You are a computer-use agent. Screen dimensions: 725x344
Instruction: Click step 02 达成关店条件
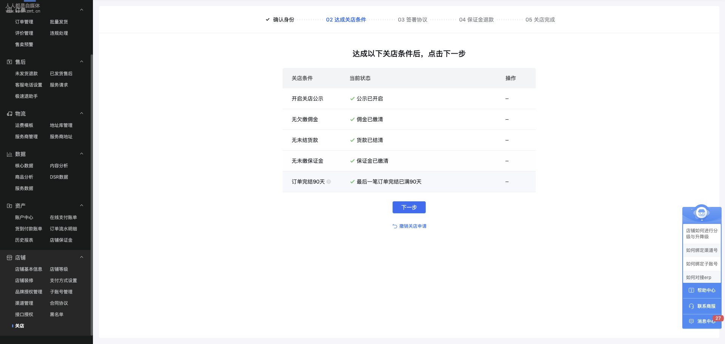(346, 20)
